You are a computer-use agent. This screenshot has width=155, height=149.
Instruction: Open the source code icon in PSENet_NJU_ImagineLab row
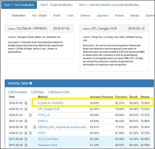click(35, 127)
